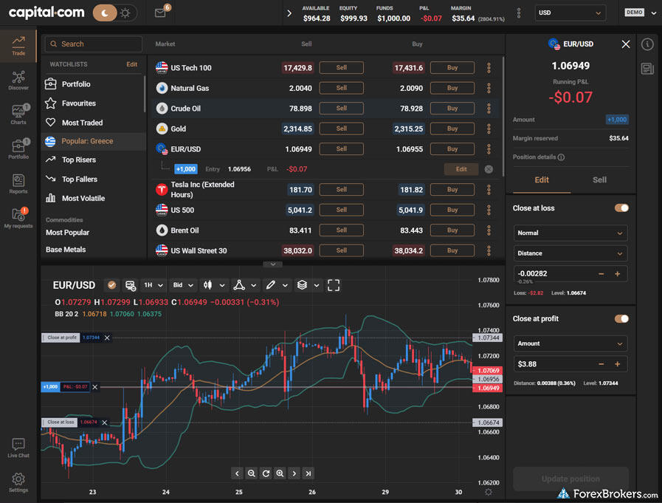
Task: Zoom in on the chart
Action: (280, 473)
